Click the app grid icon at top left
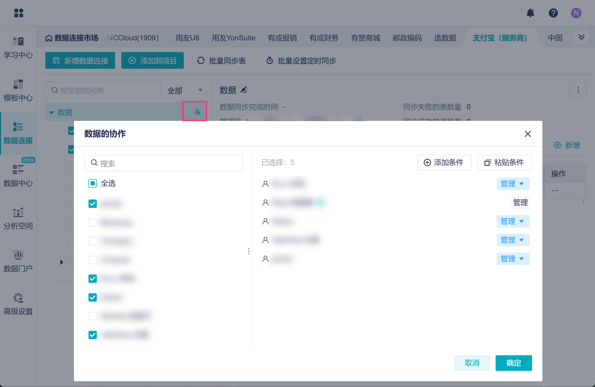 pos(19,13)
